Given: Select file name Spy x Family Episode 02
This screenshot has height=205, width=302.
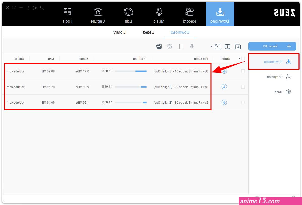Looking at the screenshot, I should [x=181, y=87].
